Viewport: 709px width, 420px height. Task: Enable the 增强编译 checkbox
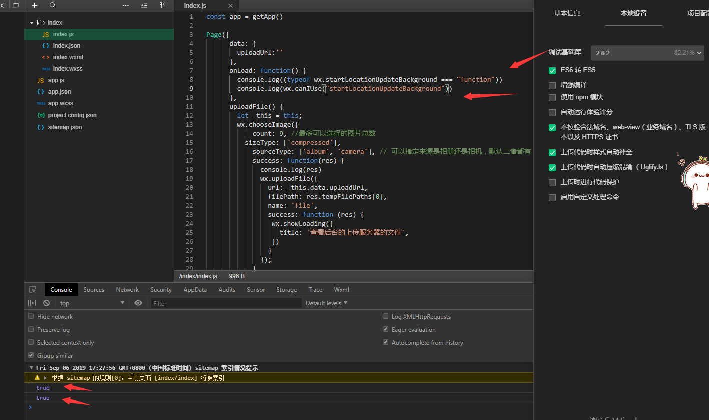[x=552, y=86]
